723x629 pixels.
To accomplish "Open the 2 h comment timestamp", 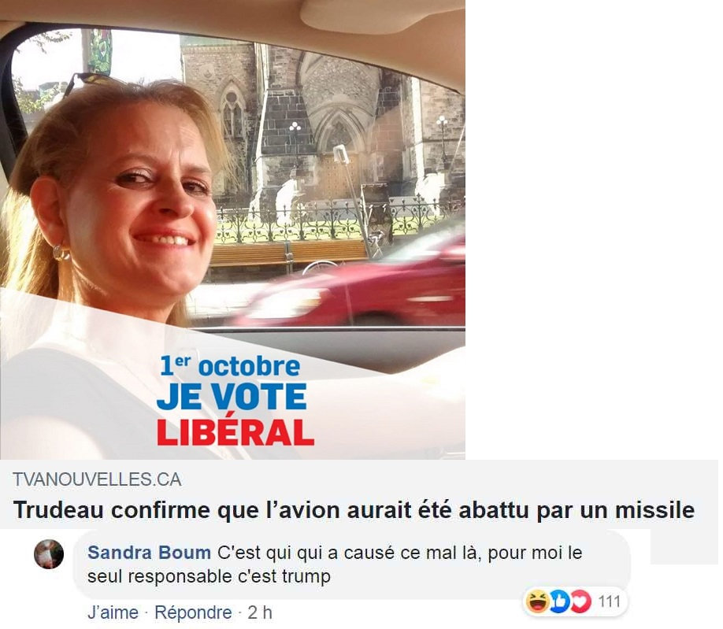I will 260,612.
